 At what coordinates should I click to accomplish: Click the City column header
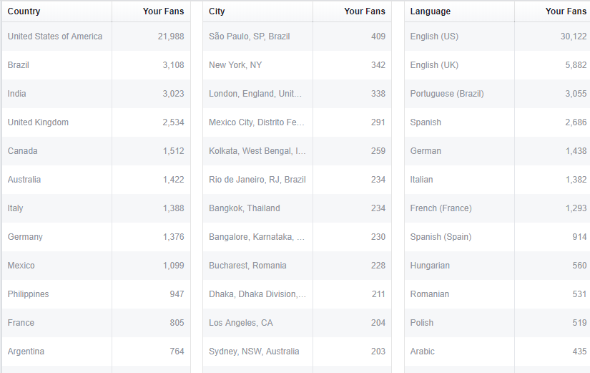click(x=217, y=11)
